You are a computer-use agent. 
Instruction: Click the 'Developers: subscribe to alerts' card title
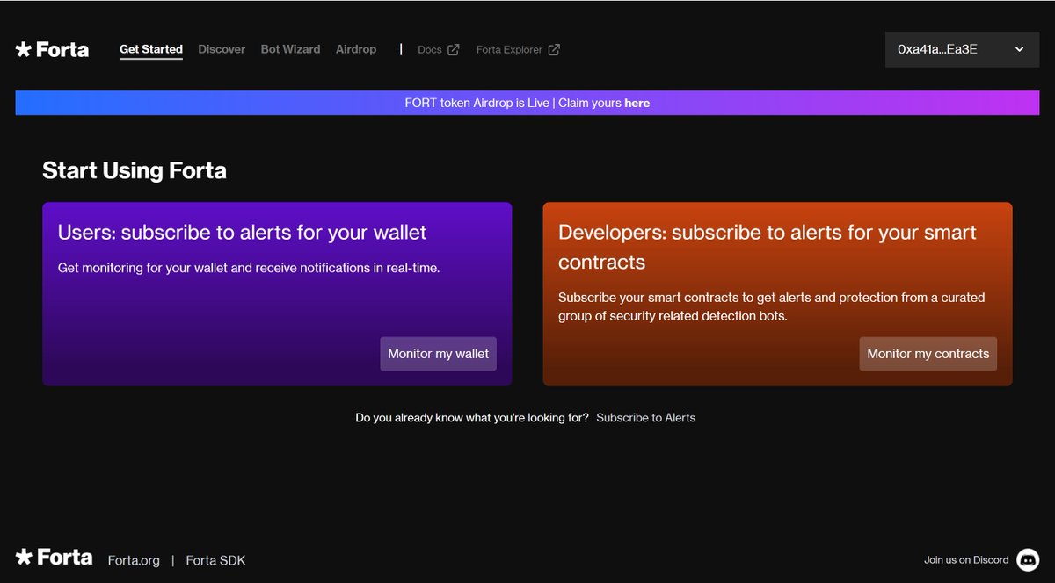point(768,247)
